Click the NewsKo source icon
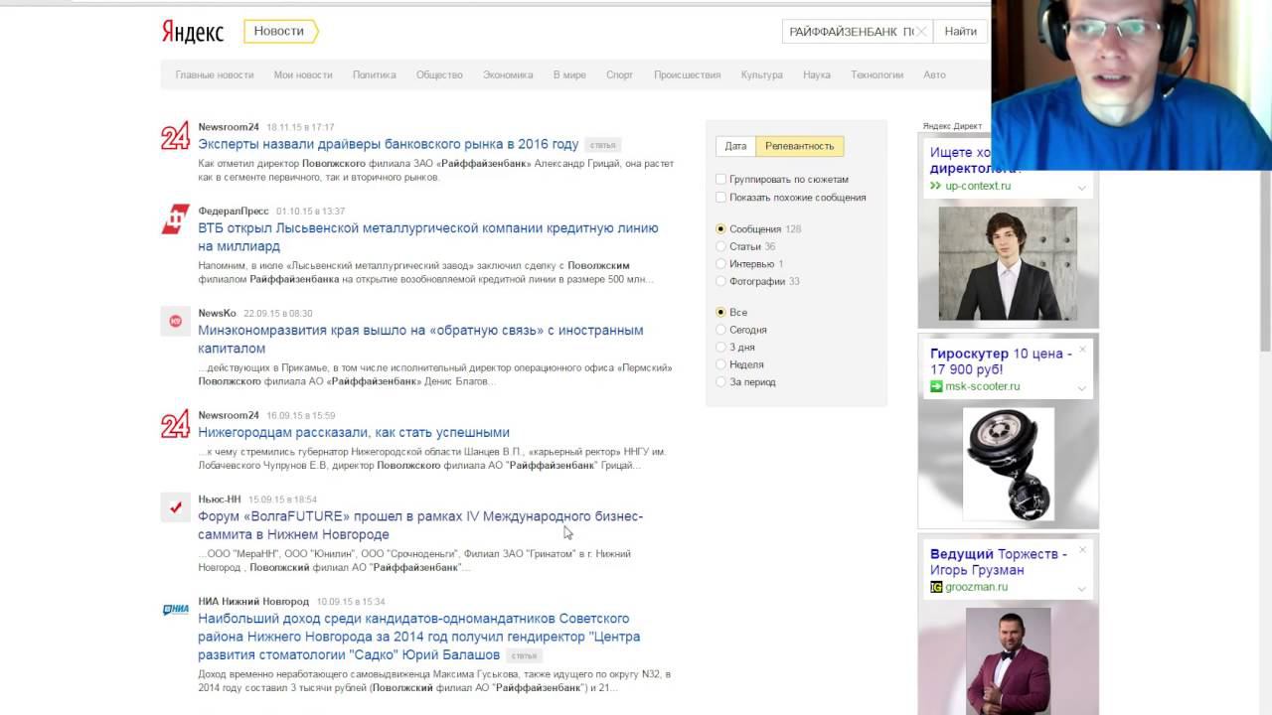This screenshot has width=1272, height=715. click(175, 322)
